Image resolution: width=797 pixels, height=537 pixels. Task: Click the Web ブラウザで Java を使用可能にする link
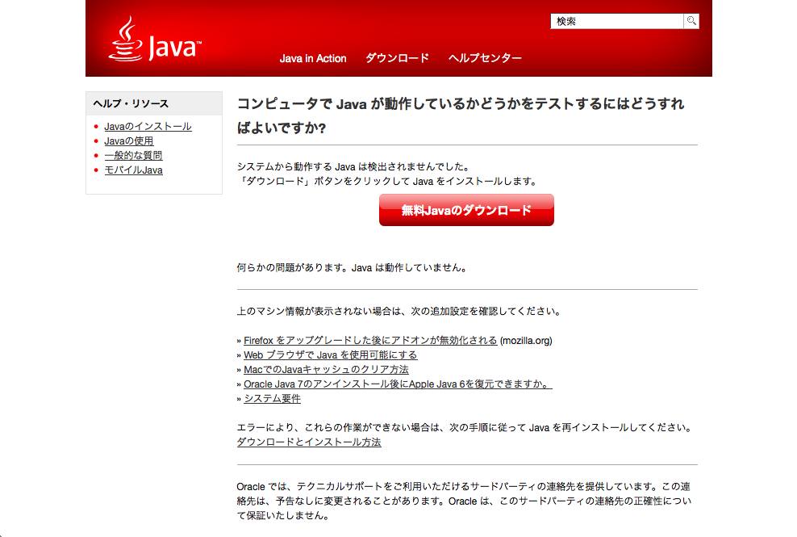[330, 355]
